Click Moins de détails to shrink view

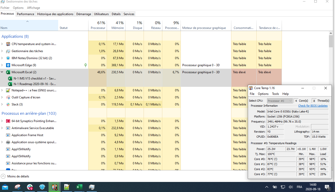point(15,176)
